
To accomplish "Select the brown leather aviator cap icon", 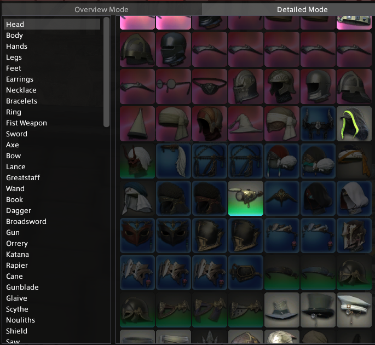I will pos(210,124).
